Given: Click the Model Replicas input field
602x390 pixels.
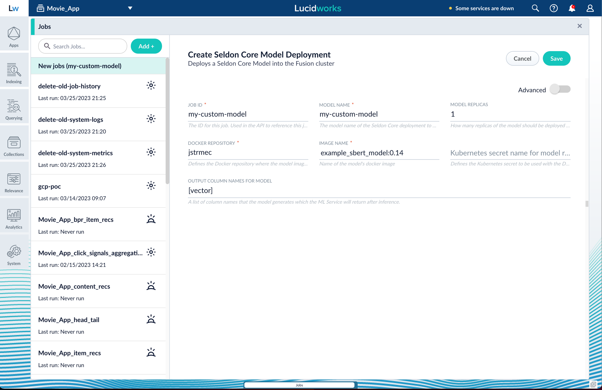Looking at the screenshot, I should (510, 114).
